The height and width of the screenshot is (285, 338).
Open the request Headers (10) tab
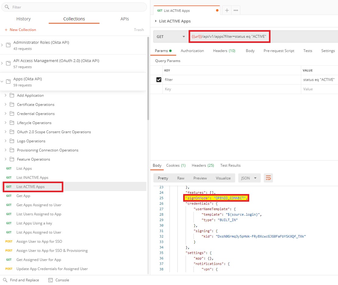pyautogui.click(x=224, y=51)
